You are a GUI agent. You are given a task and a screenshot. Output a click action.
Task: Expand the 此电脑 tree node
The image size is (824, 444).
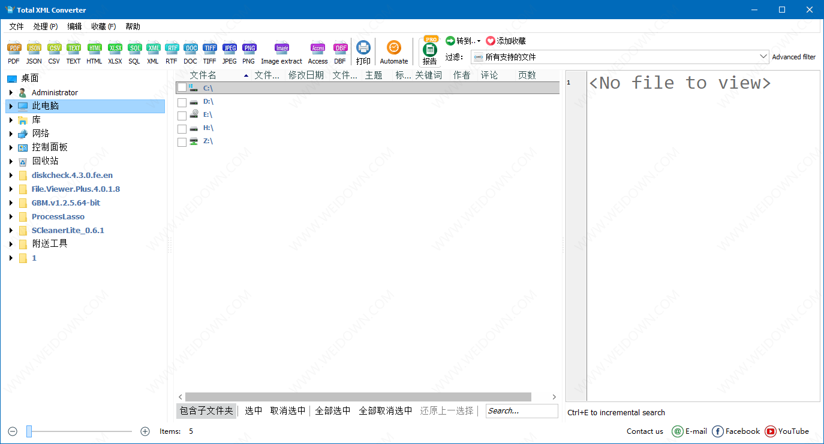point(11,106)
